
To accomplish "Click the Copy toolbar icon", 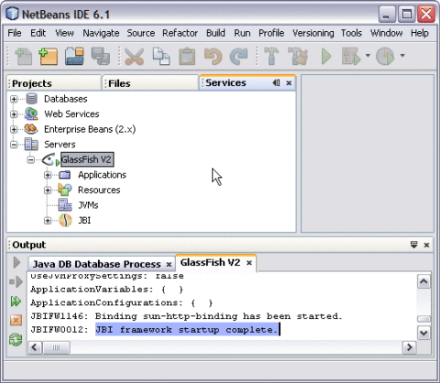I will point(161,56).
